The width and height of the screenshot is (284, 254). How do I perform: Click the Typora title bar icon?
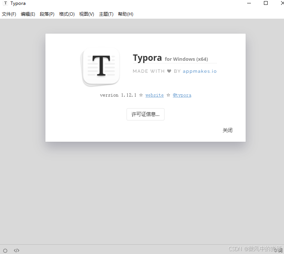[x=6, y=3]
